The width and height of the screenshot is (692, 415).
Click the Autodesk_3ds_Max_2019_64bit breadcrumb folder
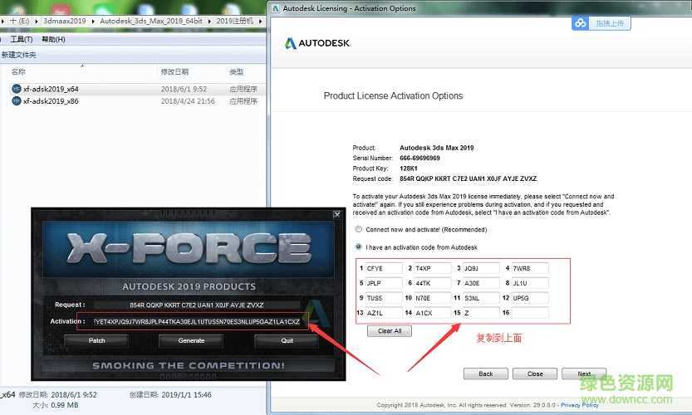click(x=151, y=21)
